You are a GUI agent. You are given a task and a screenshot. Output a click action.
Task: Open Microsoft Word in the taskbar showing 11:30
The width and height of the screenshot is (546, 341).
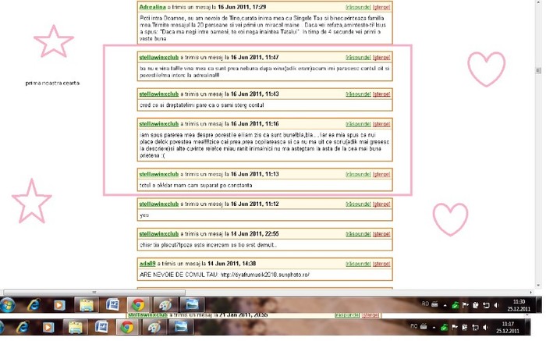(112, 304)
